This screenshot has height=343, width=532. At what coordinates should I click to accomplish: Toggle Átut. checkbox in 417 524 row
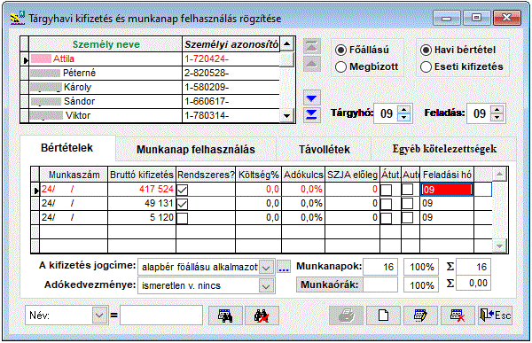tap(386, 190)
